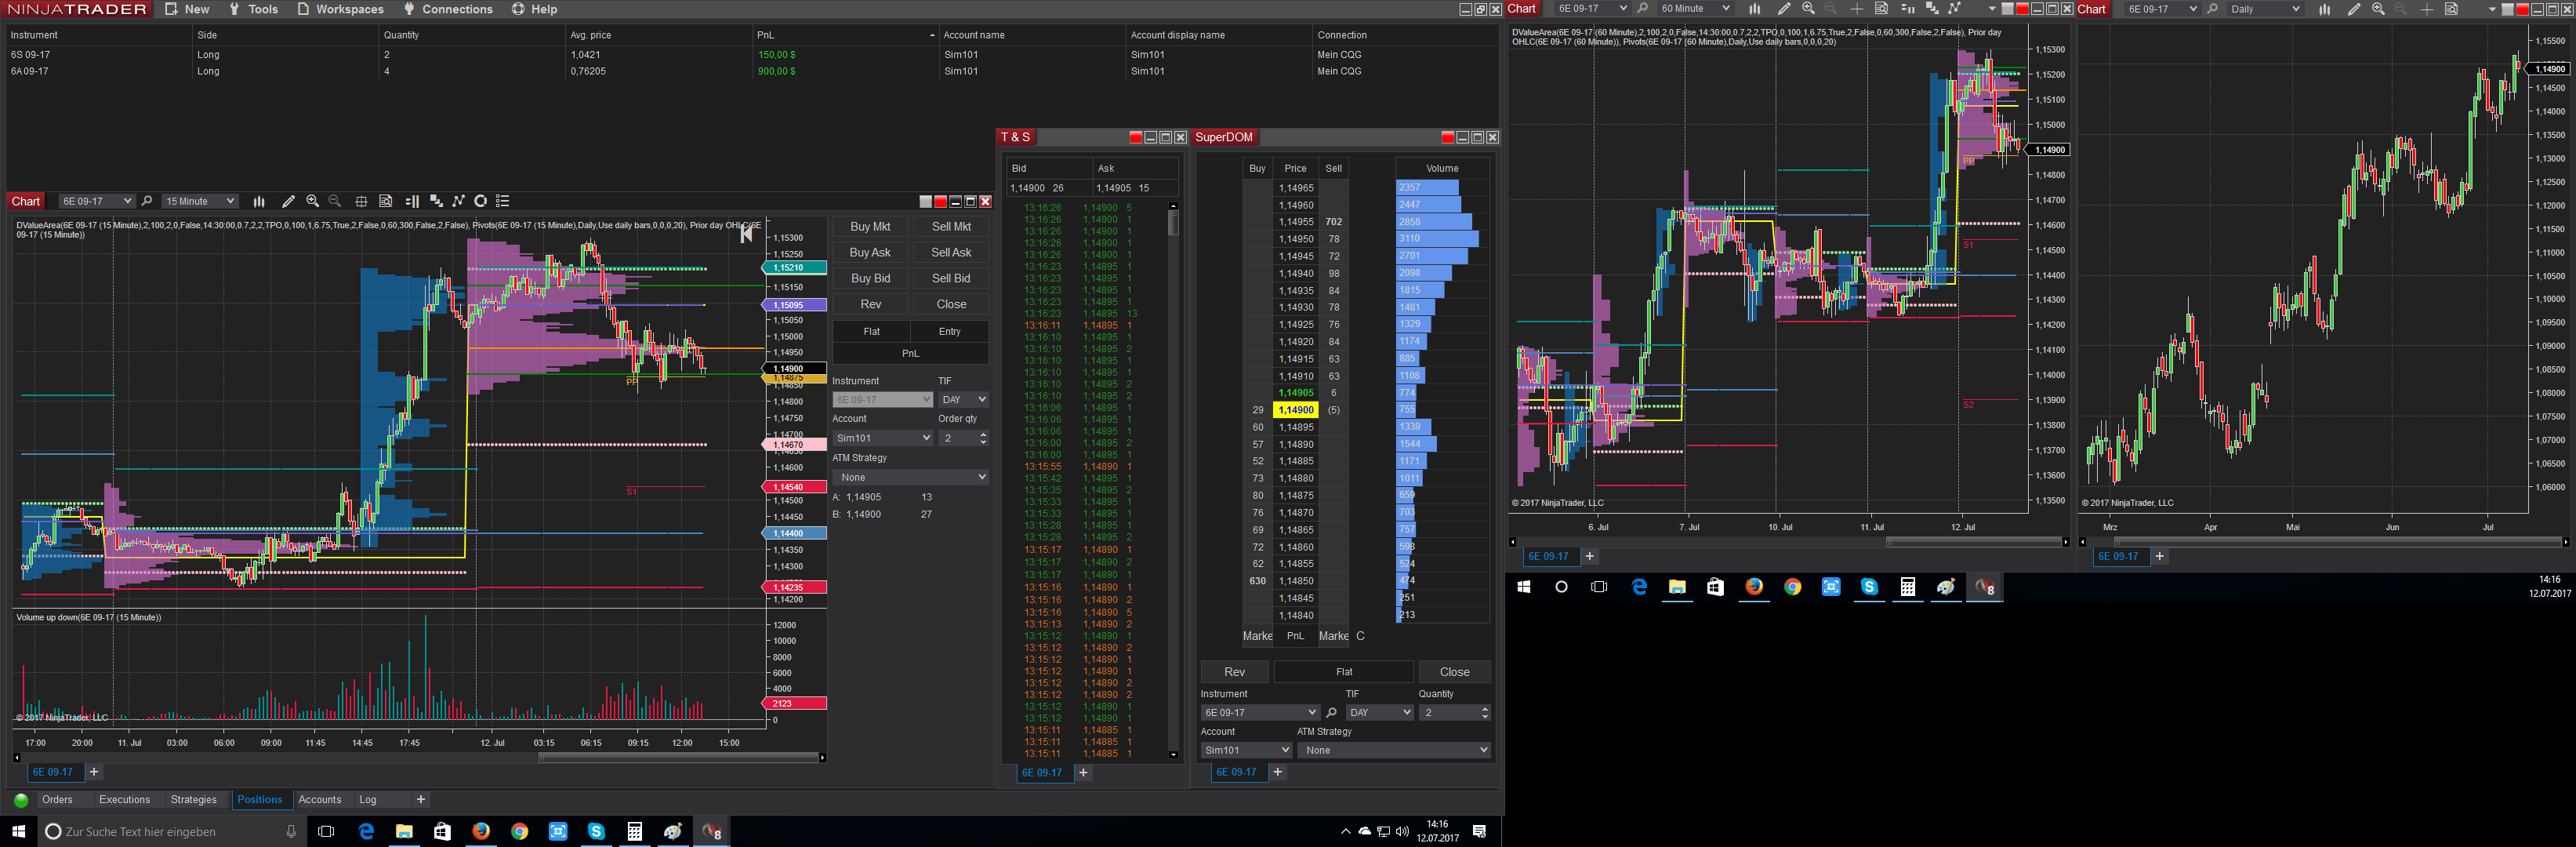Open SuperDOM ATM Strategy None dropdown

click(x=1396, y=750)
